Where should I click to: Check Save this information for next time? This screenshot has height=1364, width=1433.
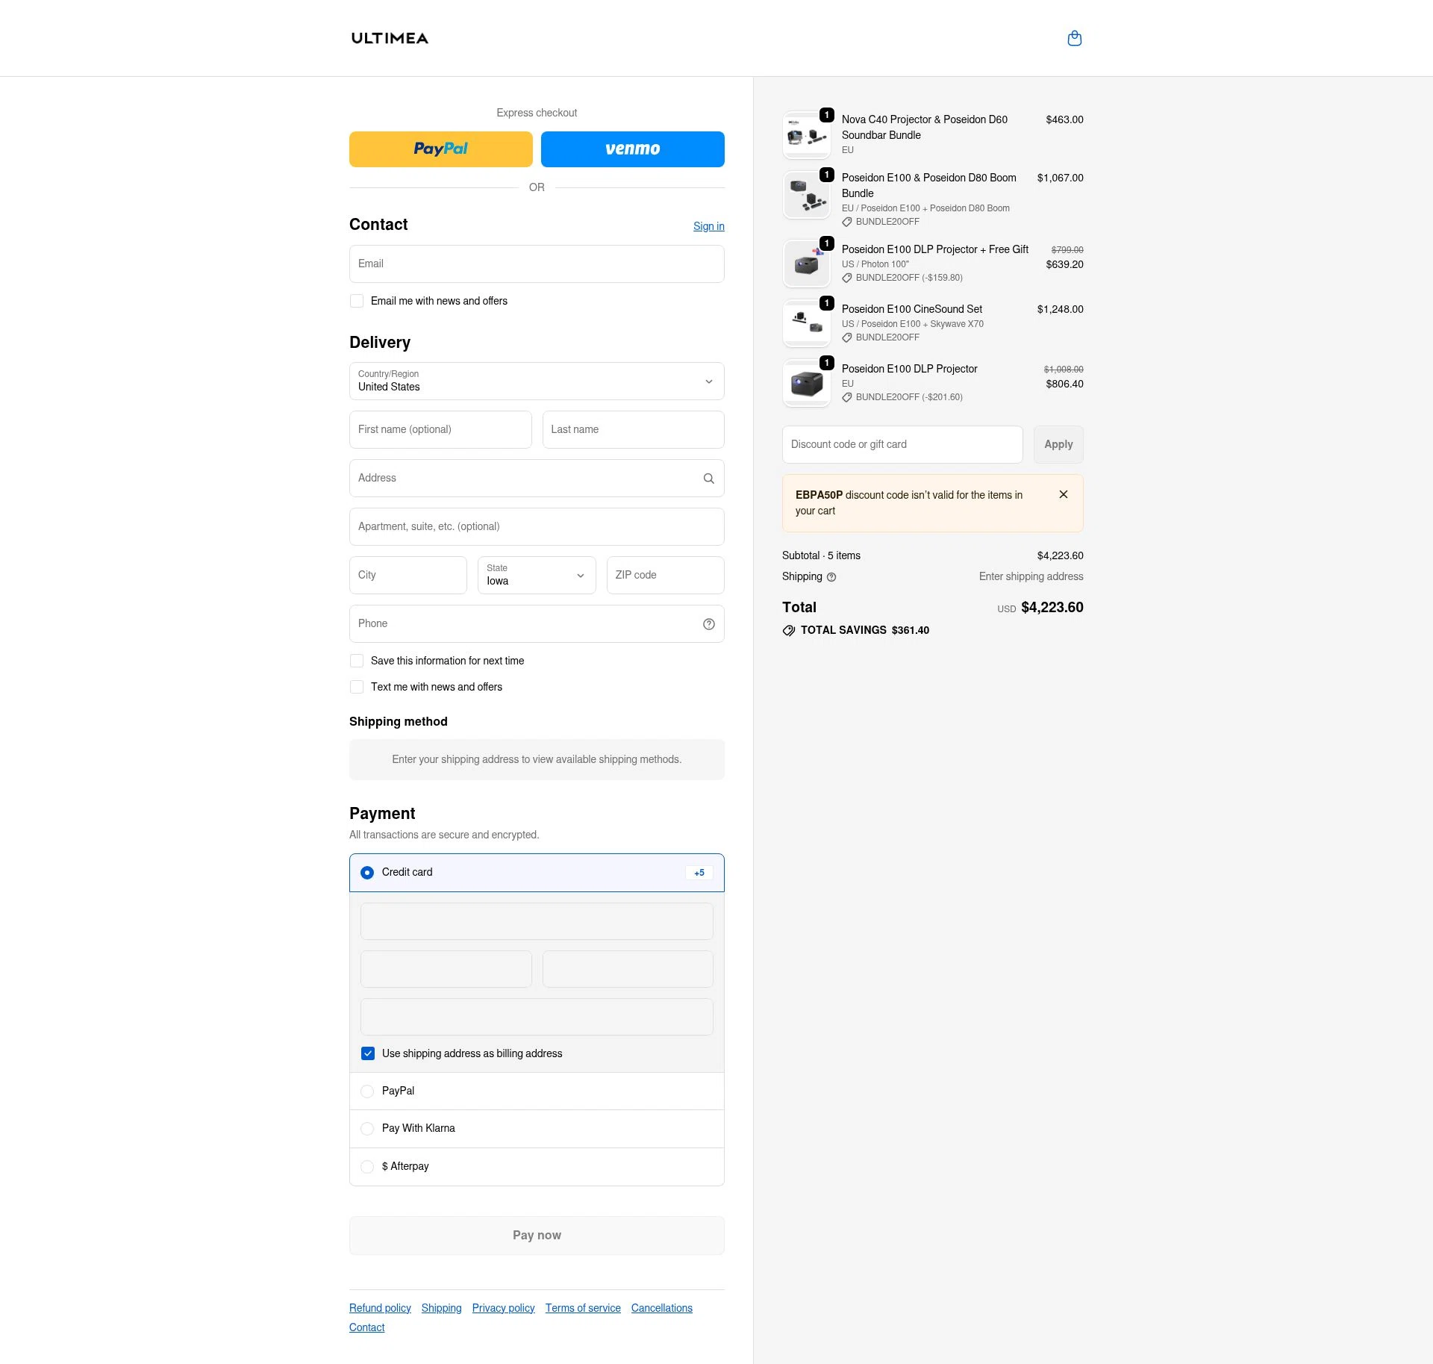(357, 660)
